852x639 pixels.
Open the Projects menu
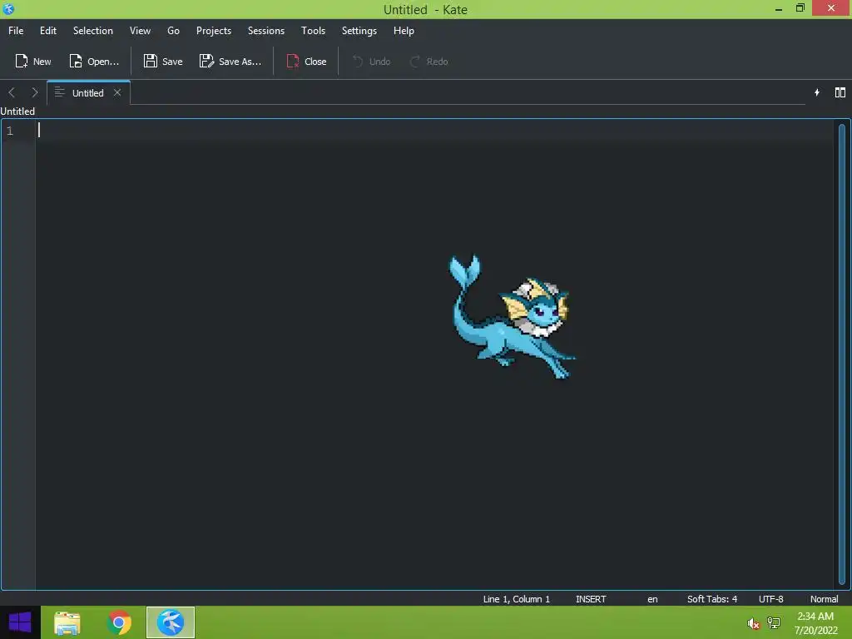pos(214,31)
